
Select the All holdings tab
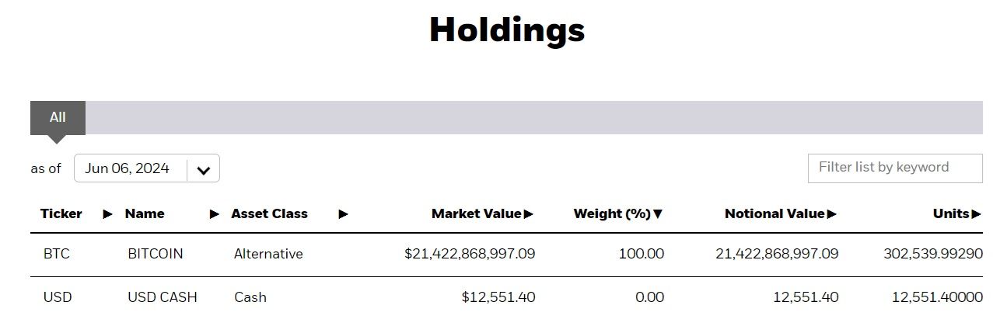tap(58, 117)
